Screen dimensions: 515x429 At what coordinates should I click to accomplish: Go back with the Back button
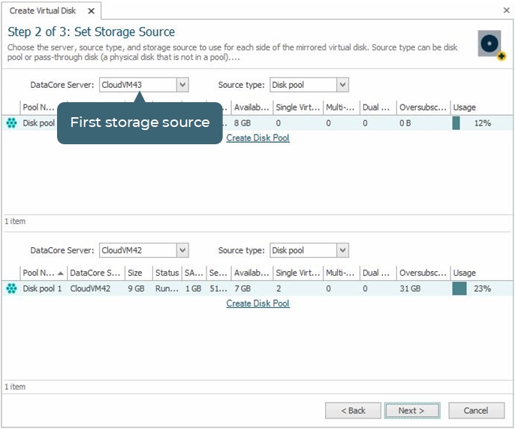(x=353, y=411)
